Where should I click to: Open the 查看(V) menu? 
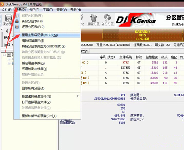tap(62, 10)
